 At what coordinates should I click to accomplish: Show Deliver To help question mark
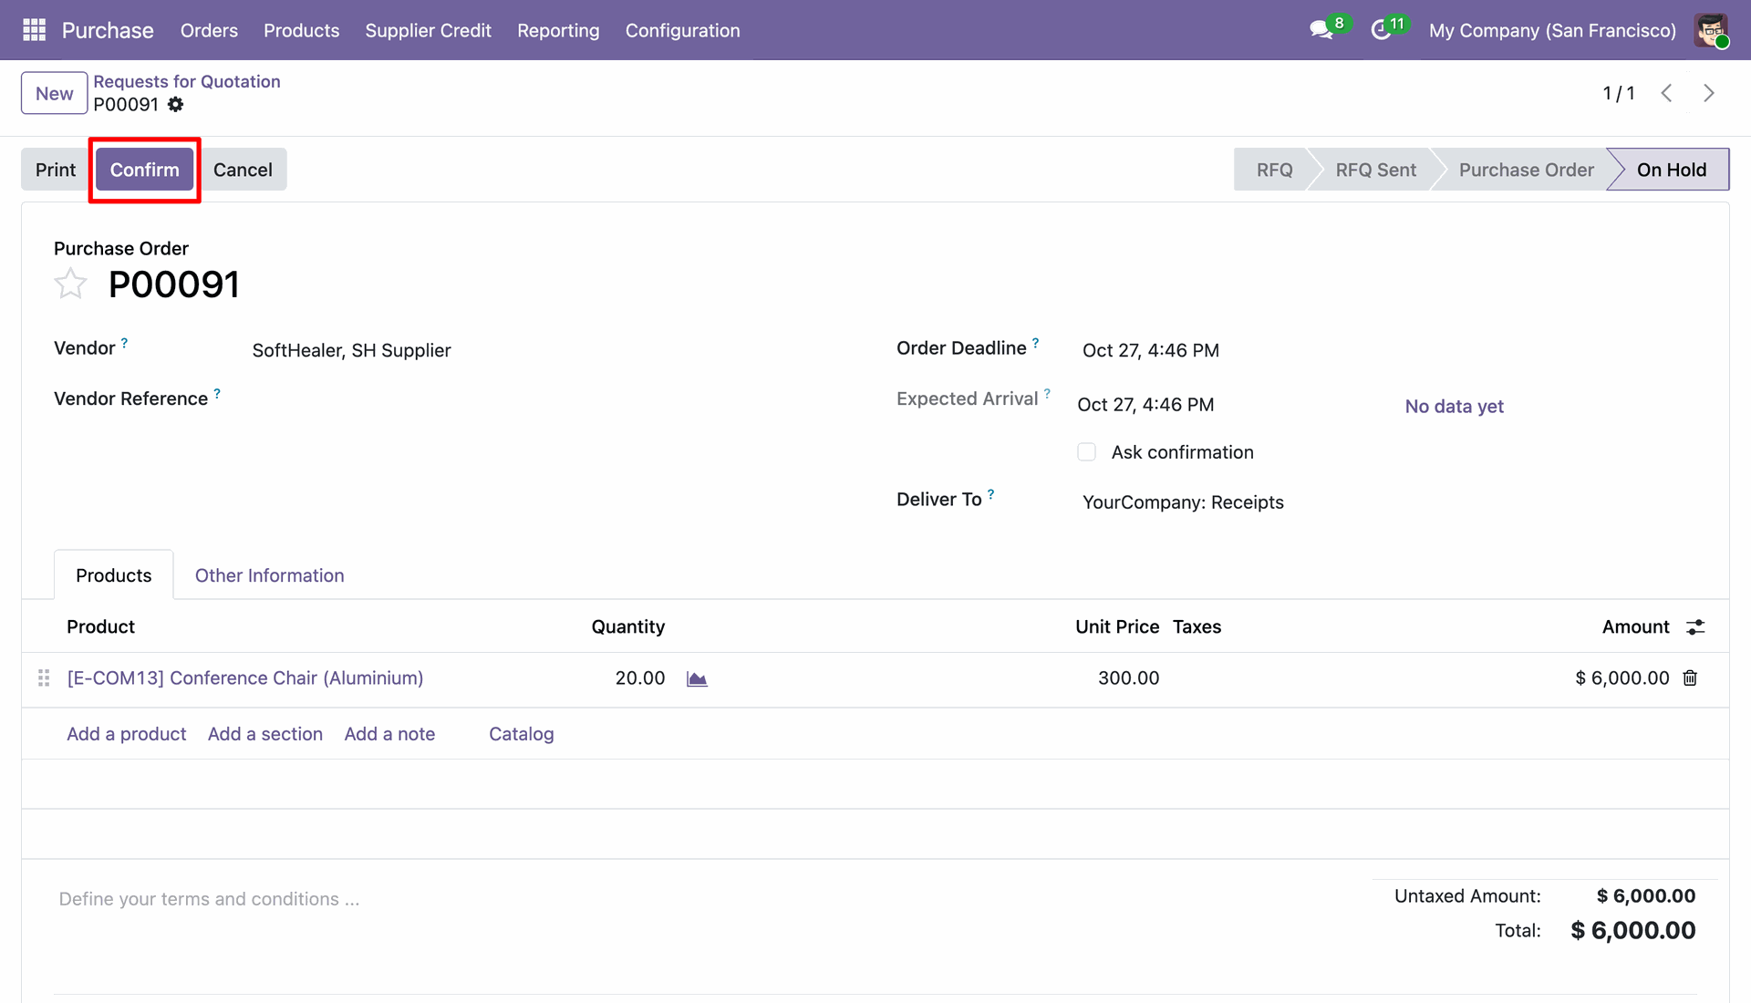[990, 494]
